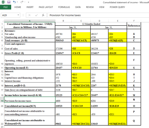The image size is (149, 128).
Task: Select formula cell =E9-E10
Action: (118, 68)
